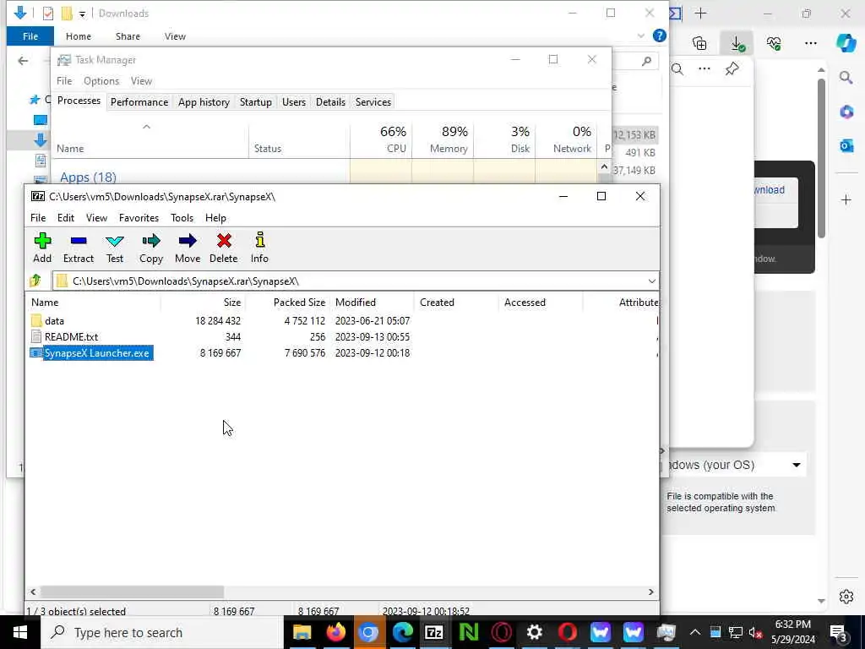Open Firefox from the taskbar
The width and height of the screenshot is (865, 649).
pos(335,632)
